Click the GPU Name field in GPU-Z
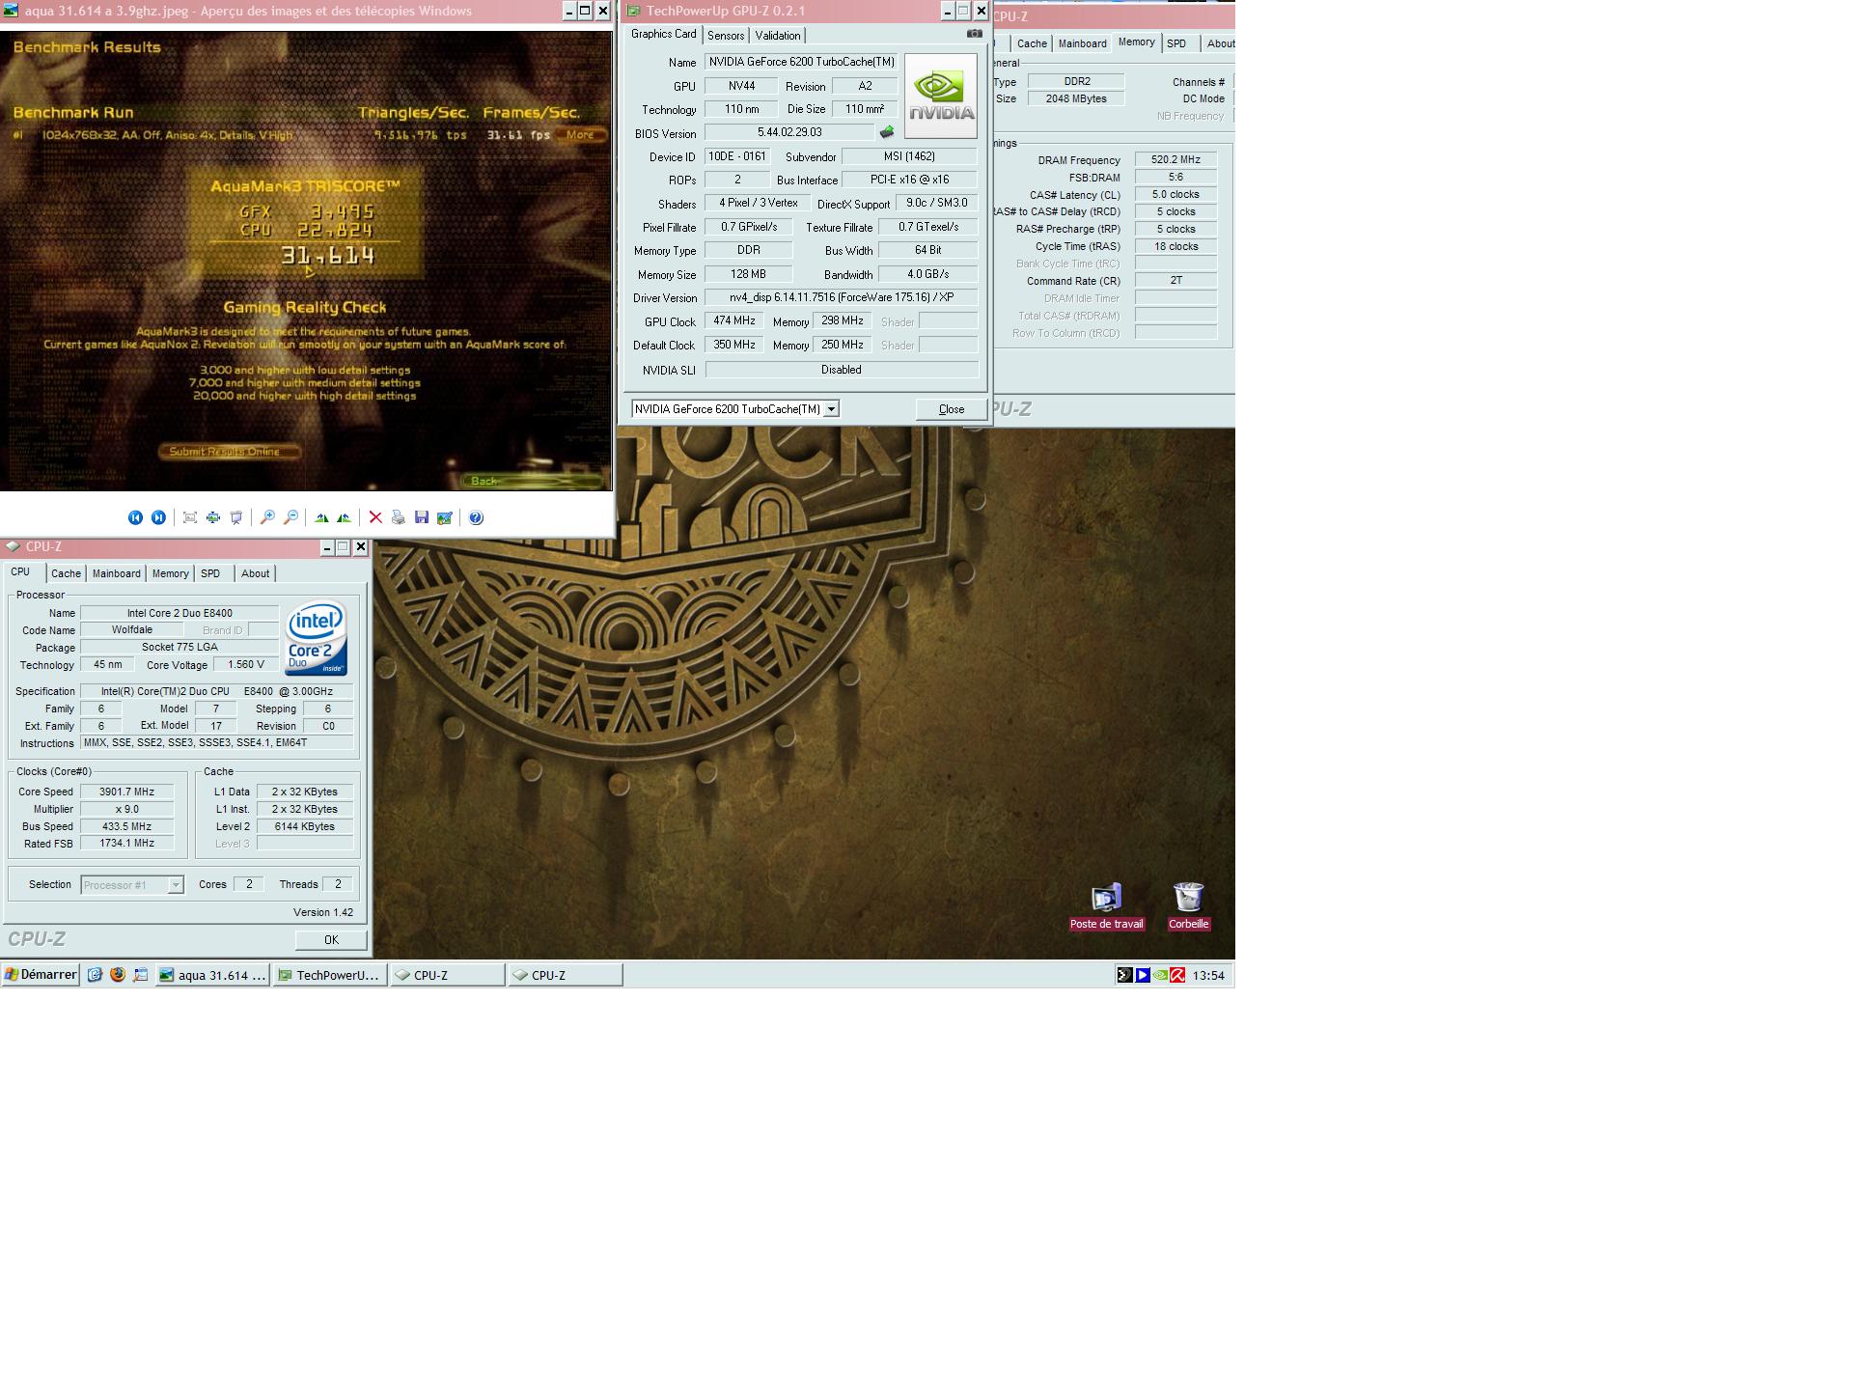 pos(802,62)
